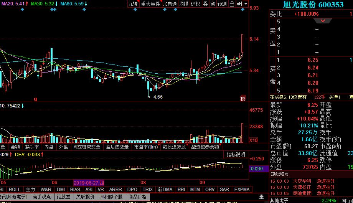The height and width of the screenshot is (203, 353).
Task: Click the lock icon in chart toolbar
Action: (232, 4)
